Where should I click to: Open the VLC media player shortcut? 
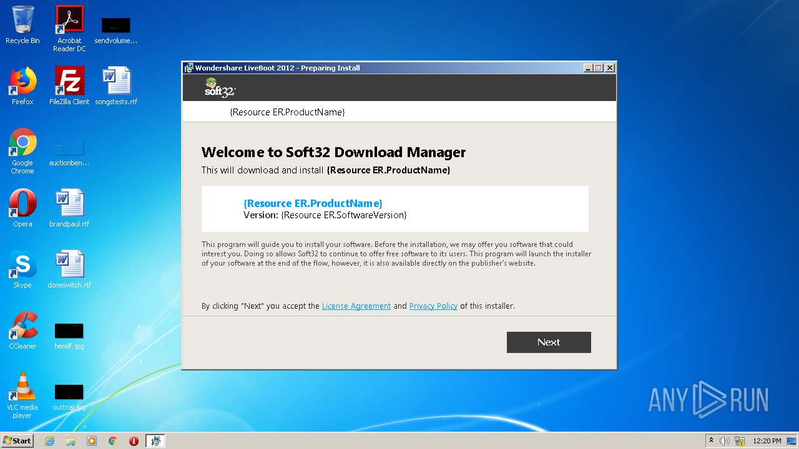(x=22, y=395)
